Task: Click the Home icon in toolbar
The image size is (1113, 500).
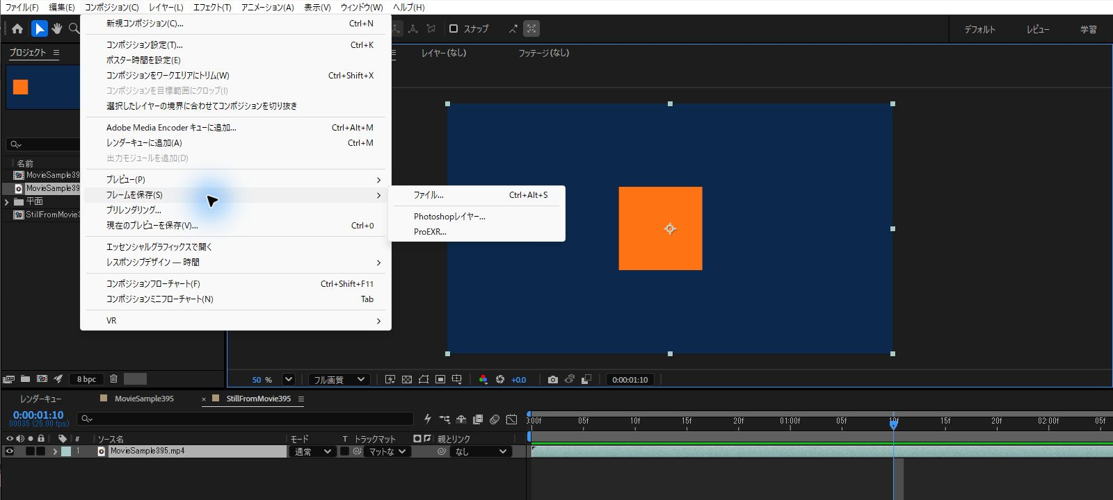Action: pos(17,28)
